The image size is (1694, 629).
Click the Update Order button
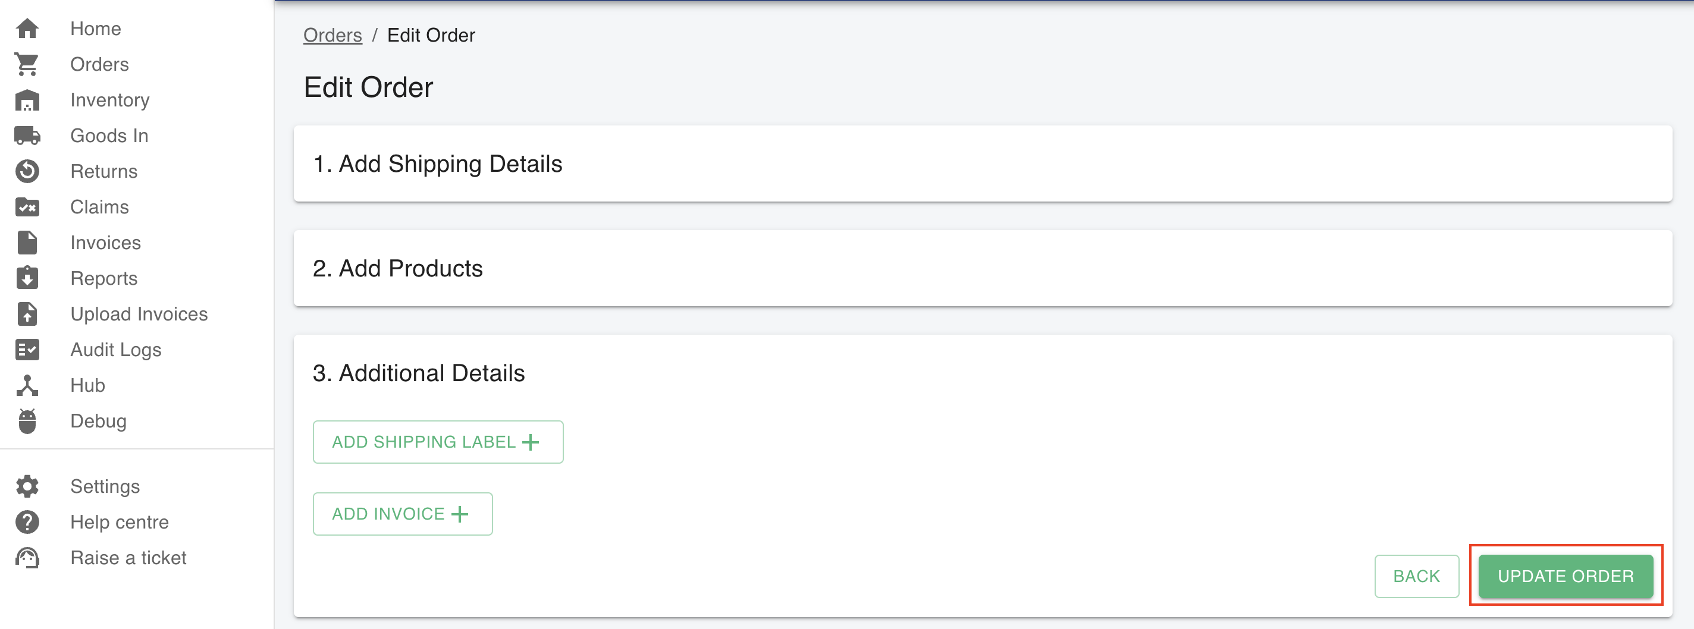click(1565, 577)
